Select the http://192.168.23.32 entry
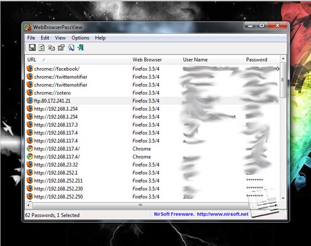This screenshot has height=246, width=311. (x=56, y=165)
